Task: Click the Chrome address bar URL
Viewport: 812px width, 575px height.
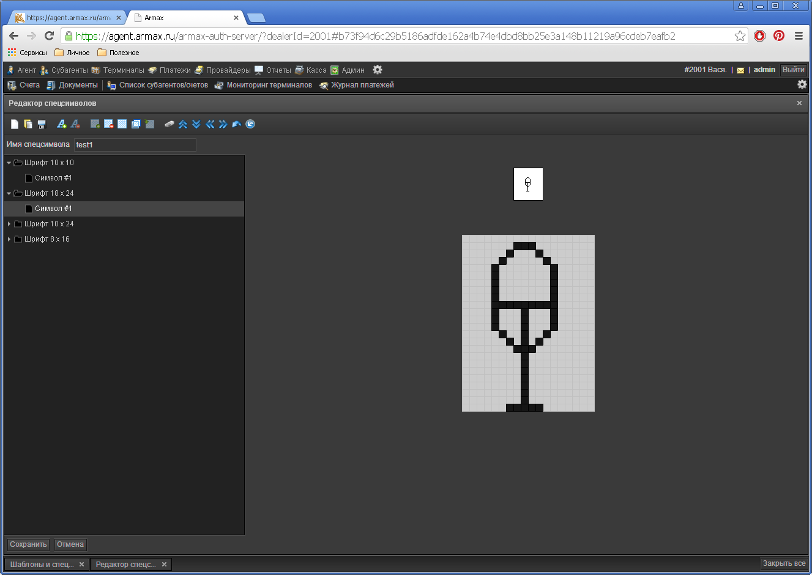Action: 375,36
